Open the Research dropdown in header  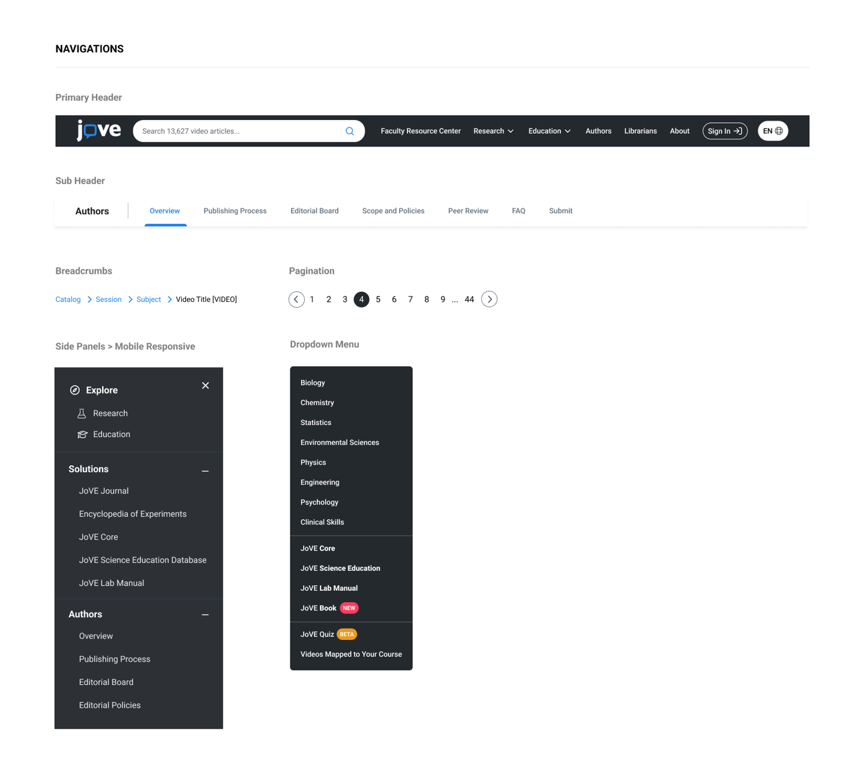click(493, 131)
